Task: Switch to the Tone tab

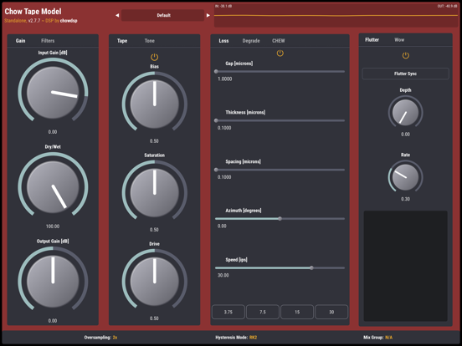Action: (149, 41)
